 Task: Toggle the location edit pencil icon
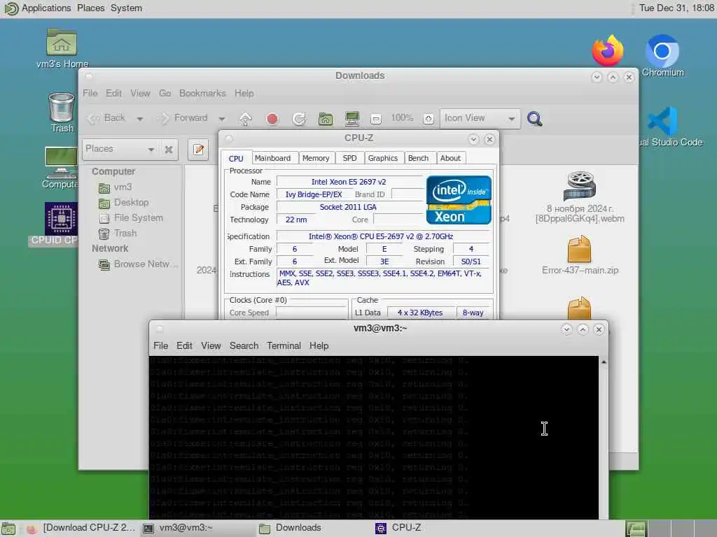198,150
